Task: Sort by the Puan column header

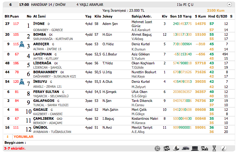Action: tap(15, 16)
